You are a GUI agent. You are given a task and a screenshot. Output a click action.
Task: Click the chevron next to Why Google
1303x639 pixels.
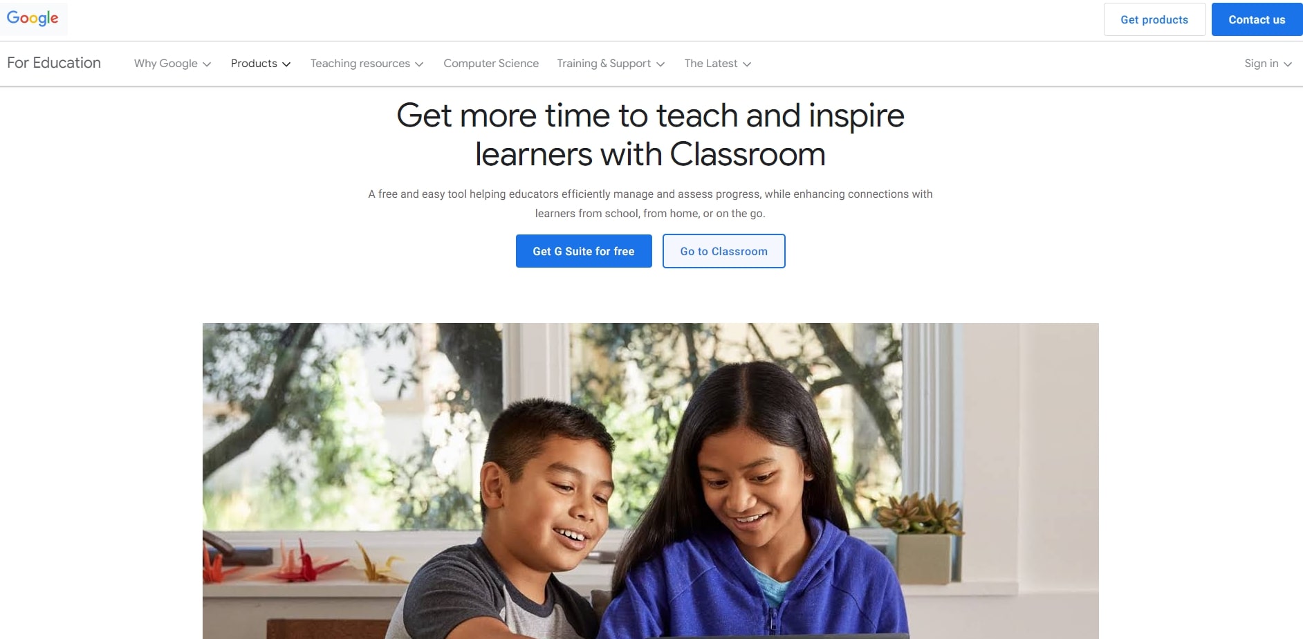207,64
